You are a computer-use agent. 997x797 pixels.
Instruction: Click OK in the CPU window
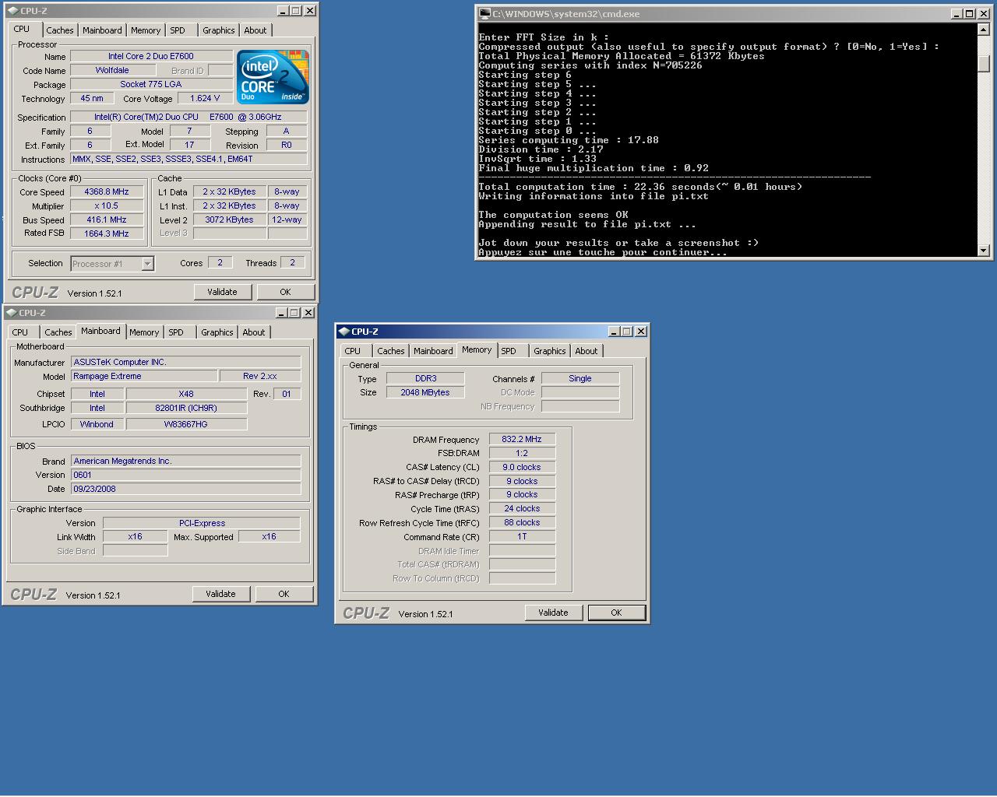click(x=285, y=292)
